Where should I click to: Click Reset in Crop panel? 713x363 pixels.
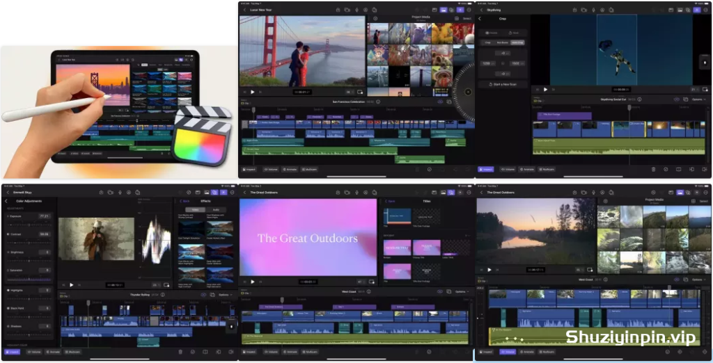click(x=513, y=33)
